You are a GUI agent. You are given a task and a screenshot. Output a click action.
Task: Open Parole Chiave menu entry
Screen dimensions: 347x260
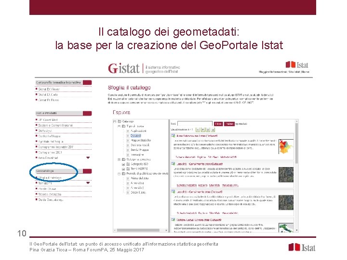click(x=47, y=189)
